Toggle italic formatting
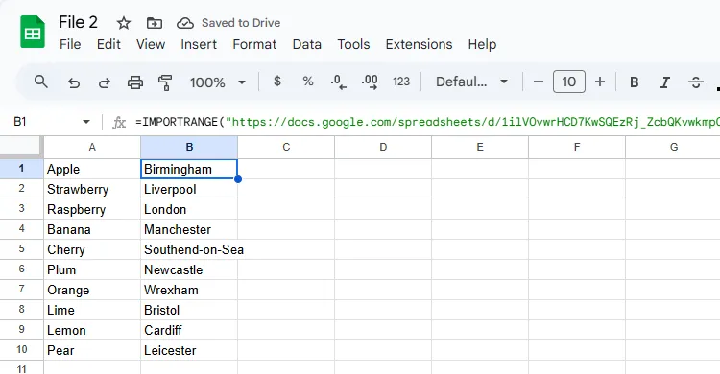 664,82
